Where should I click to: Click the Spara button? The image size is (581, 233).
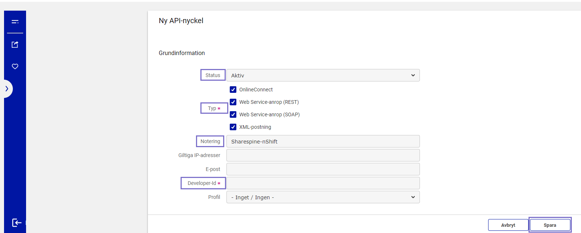[550, 225]
